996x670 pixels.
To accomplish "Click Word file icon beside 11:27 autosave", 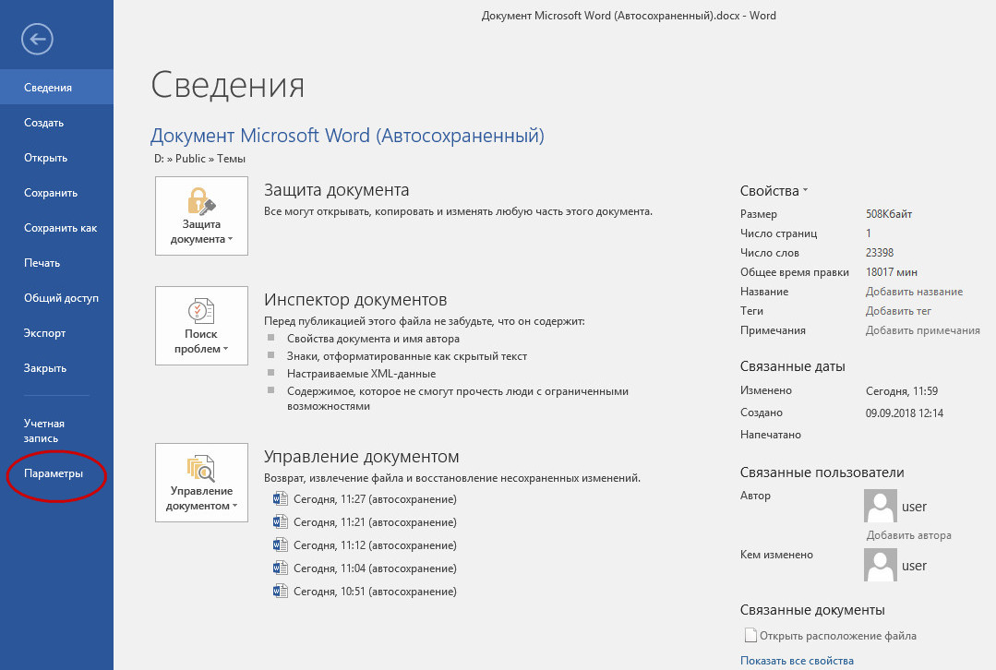I will [x=280, y=499].
